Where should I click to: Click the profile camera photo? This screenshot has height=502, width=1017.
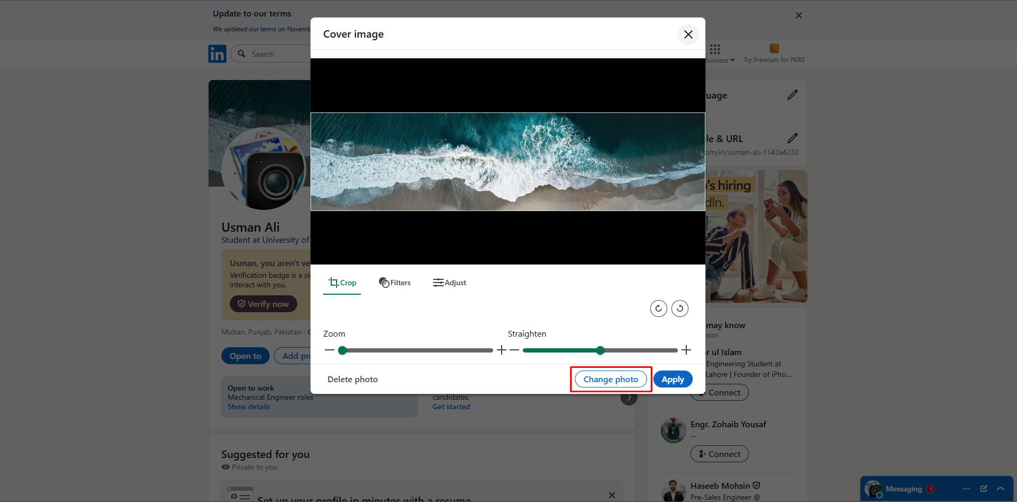pos(264,169)
